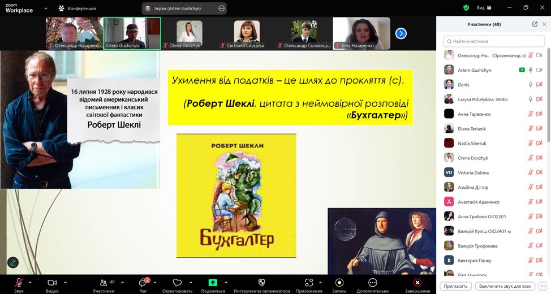Click camera-off icon for Альбіна Дігтяр
Screen dimensions: 551x294
540,187
